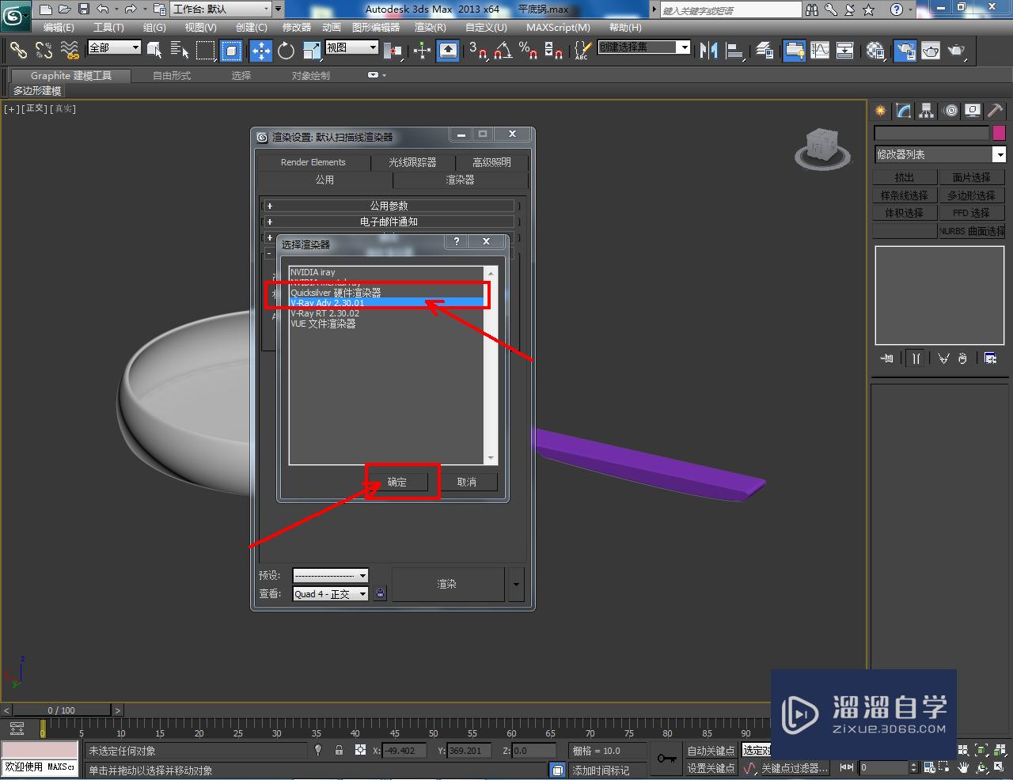
Task: Toggle the Spinner Snap button
Action: click(554, 51)
